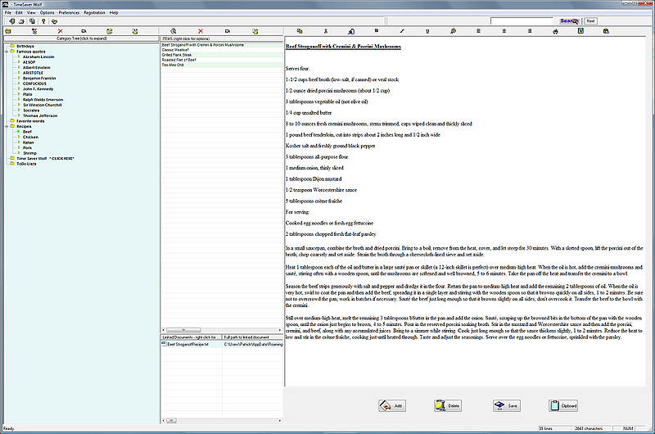Click the Category Tree expand header
Image resolution: width=655 pixels, height=434 pixels.
click(x=81, y=38)
